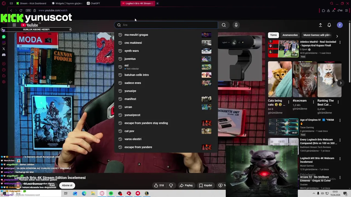Open the YouTube upload/create icon
Screen dimensions: 351x197
point(320,25)
